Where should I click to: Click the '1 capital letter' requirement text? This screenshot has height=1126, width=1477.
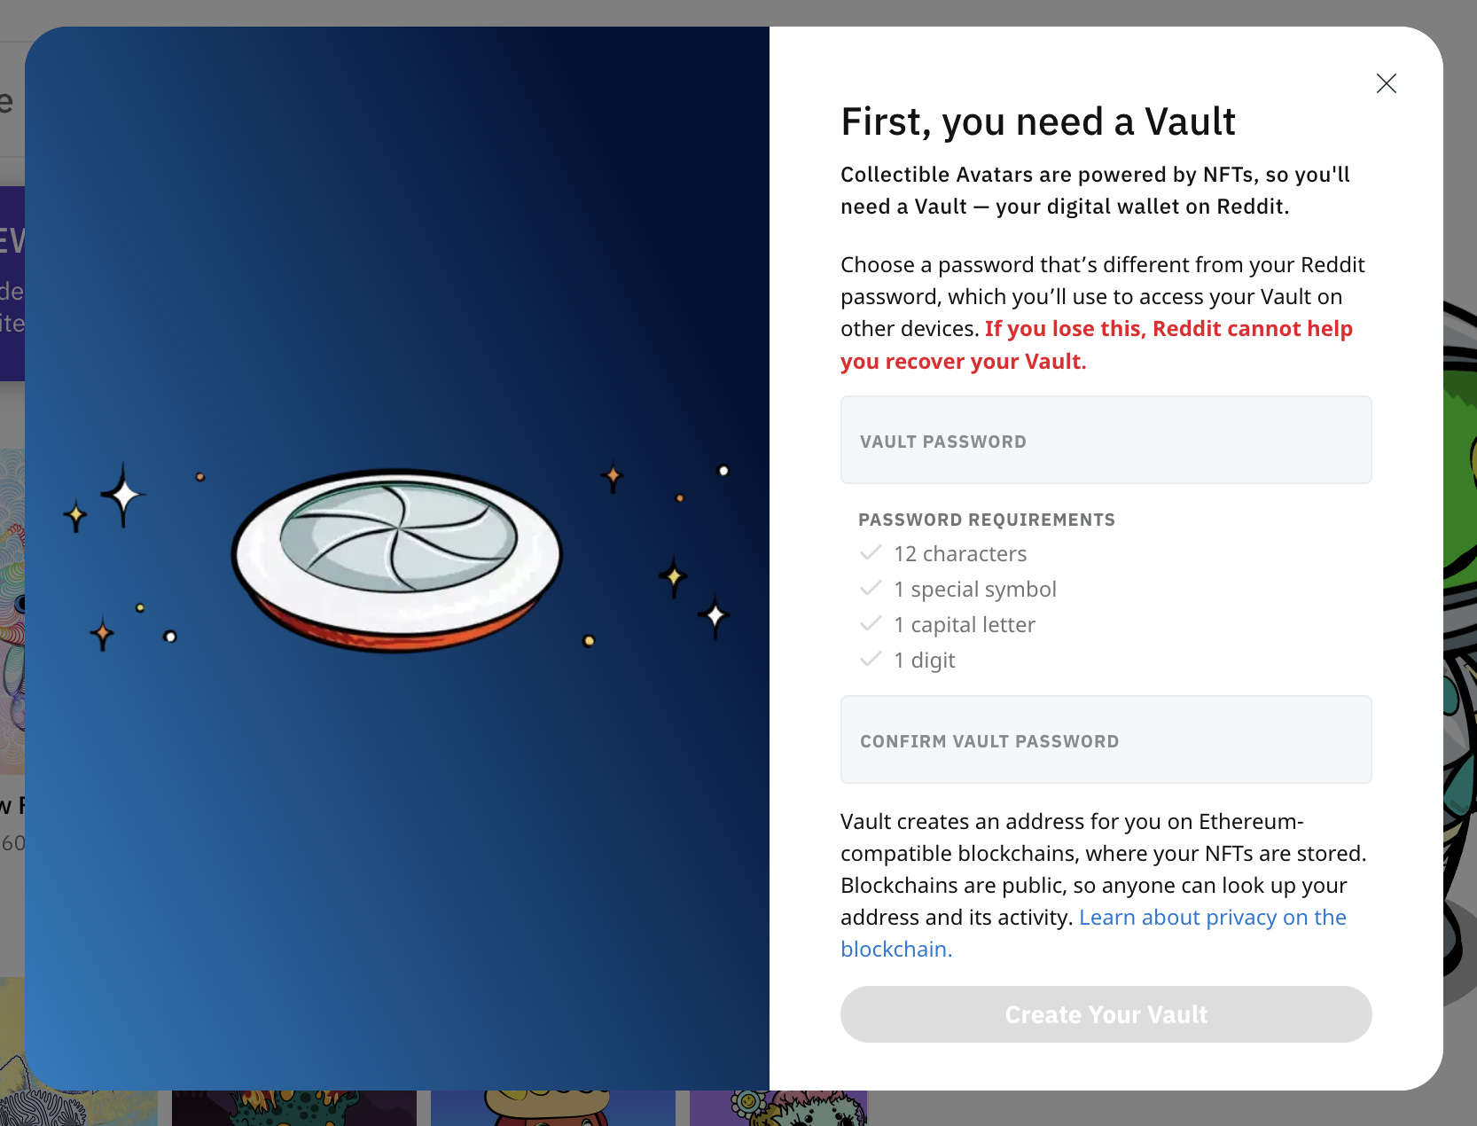[x=965, y=625]
